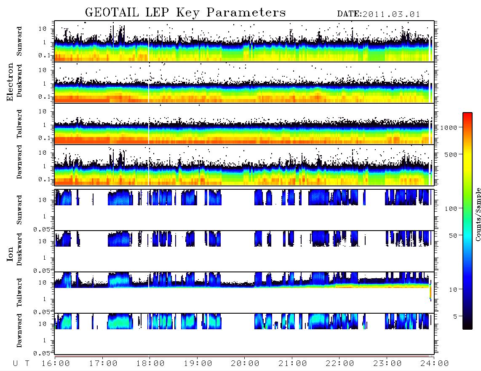Click inside the Ion Dawnward spectrogram panel
The image size is (481, 371).
coord(244,333)
